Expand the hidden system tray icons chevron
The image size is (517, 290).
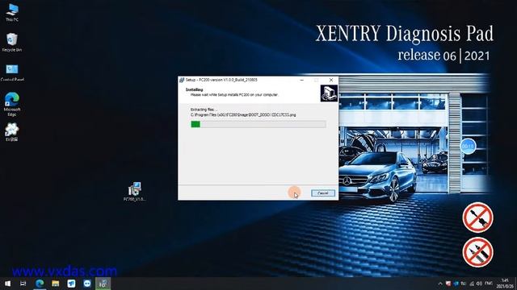pyautogui.click(x=440, y=284)
